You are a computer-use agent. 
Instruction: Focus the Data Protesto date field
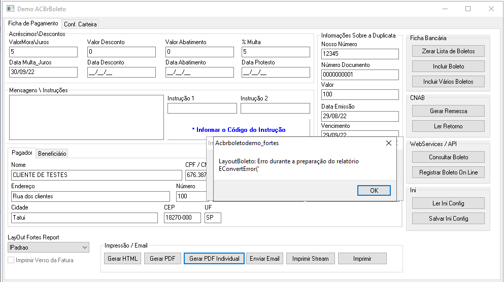pos(276,72)
